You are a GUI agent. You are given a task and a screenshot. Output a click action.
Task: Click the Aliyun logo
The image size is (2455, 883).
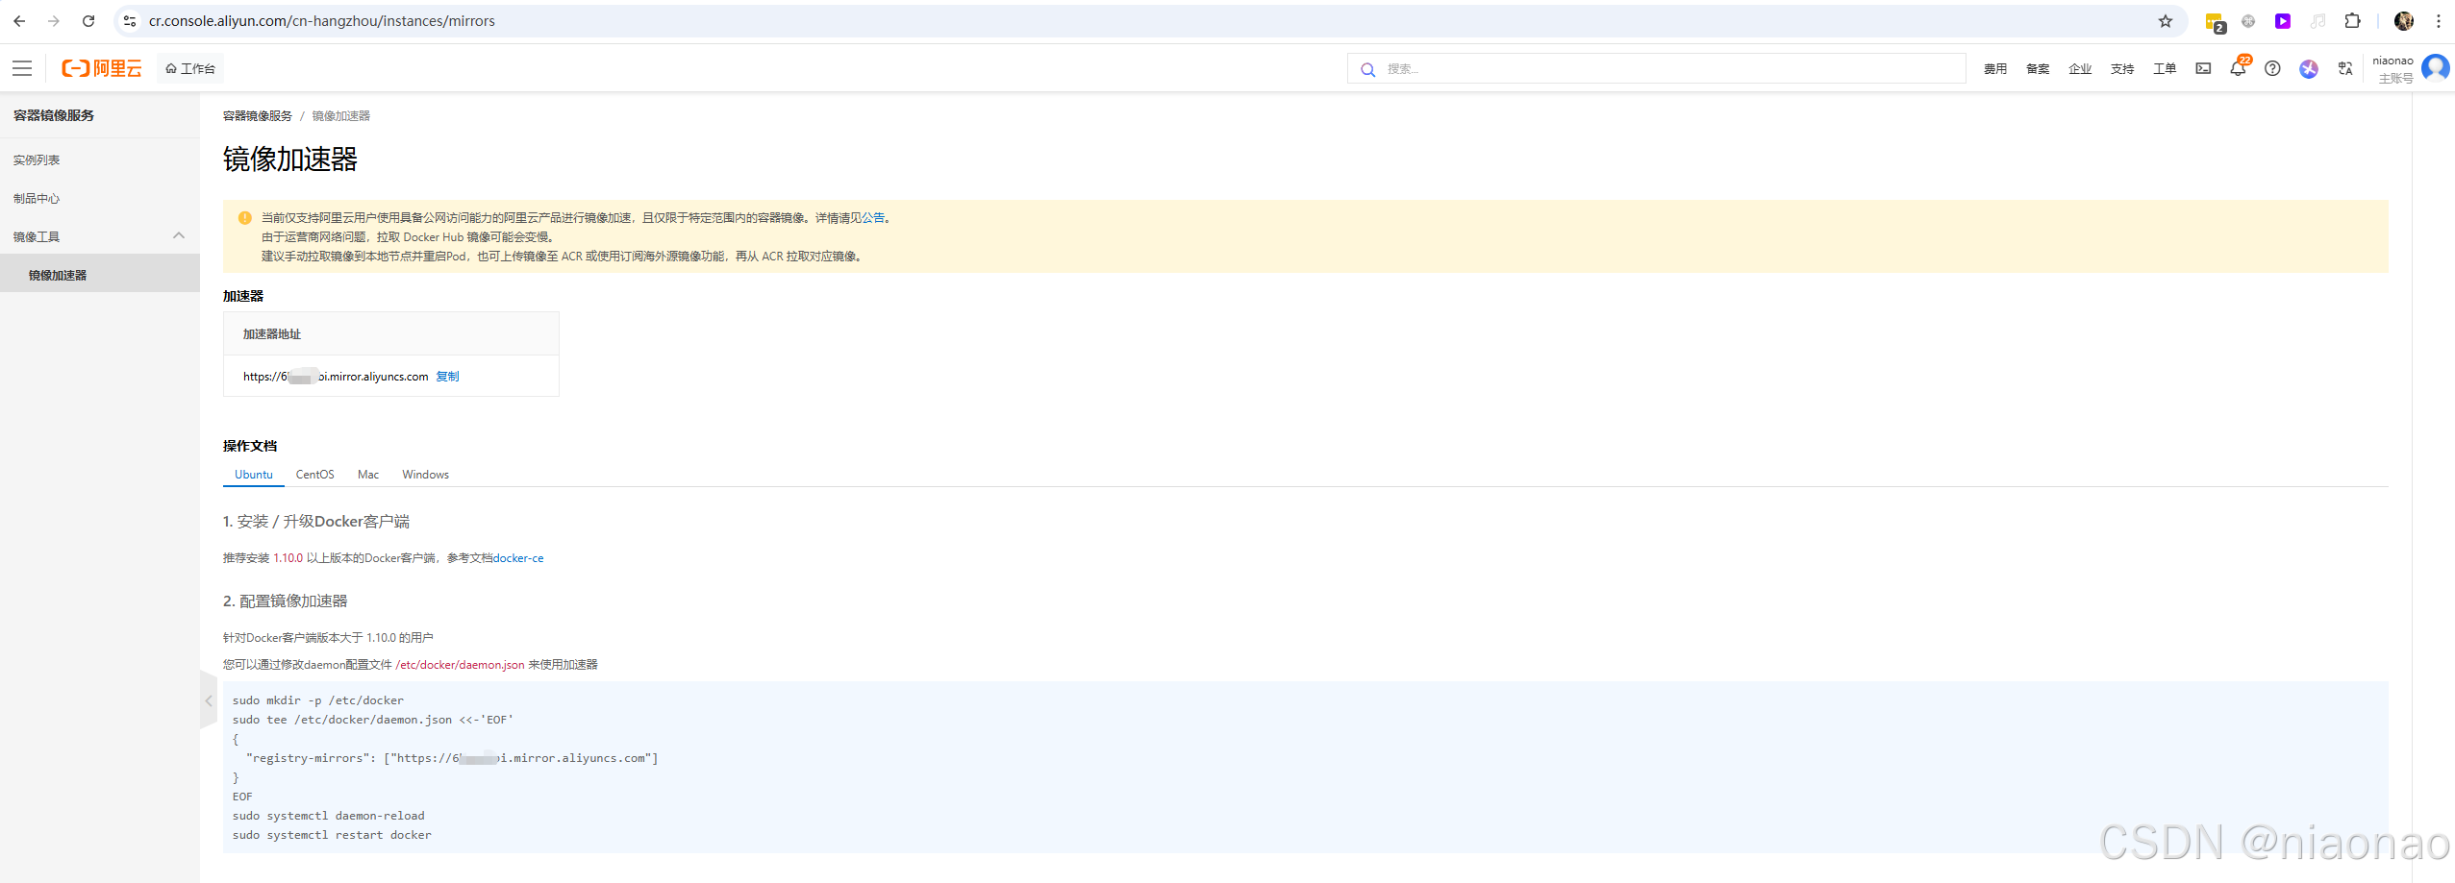(102, 68)
